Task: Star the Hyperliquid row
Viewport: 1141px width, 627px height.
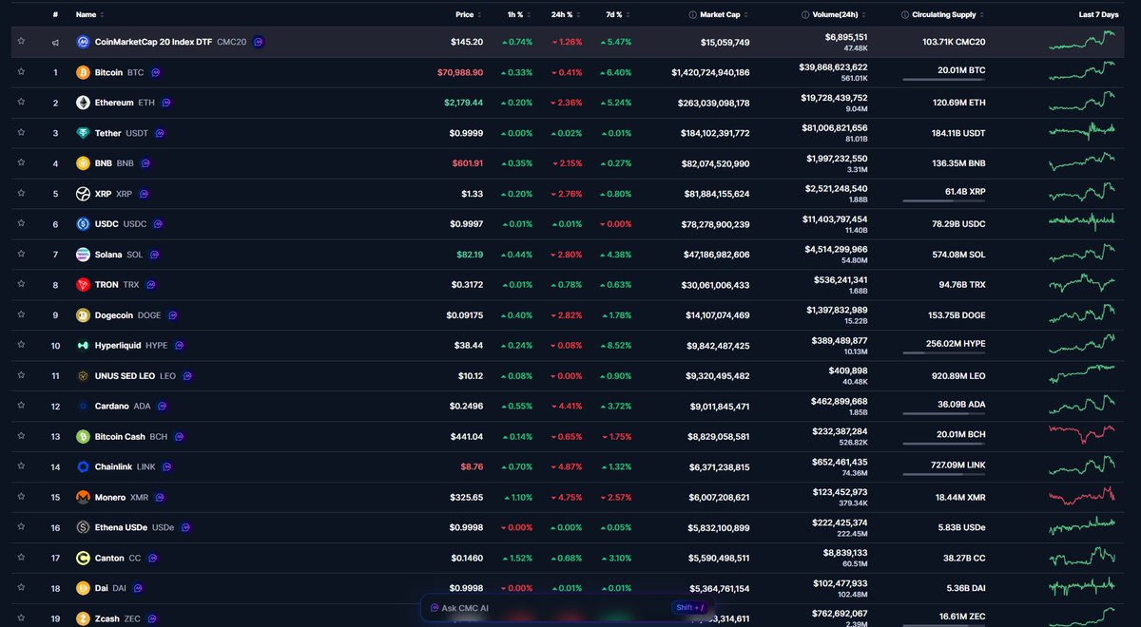Action: [21, 345]
